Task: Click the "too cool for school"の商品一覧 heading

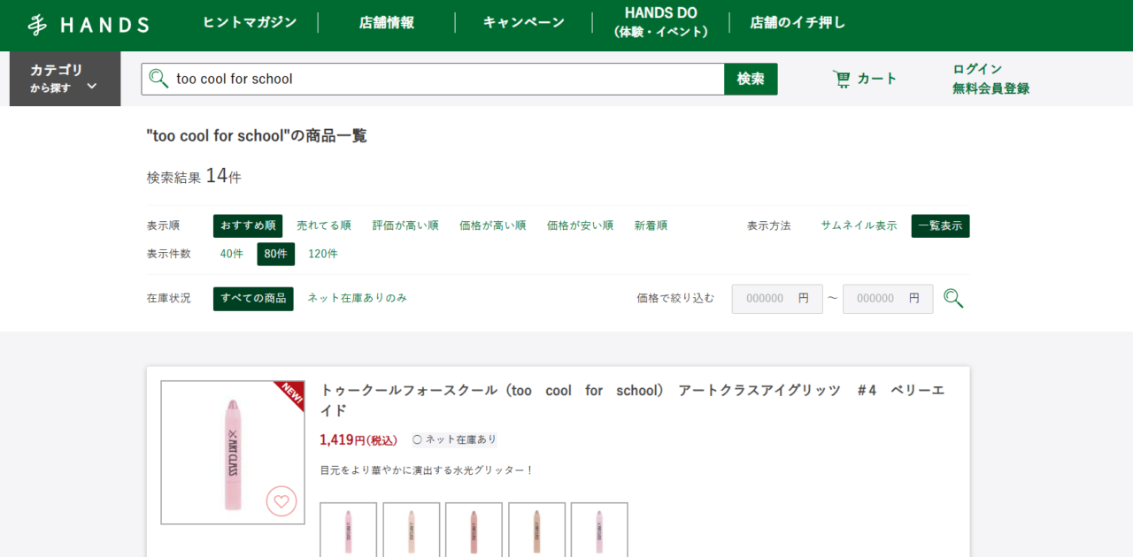Action: tap(257, 136)
